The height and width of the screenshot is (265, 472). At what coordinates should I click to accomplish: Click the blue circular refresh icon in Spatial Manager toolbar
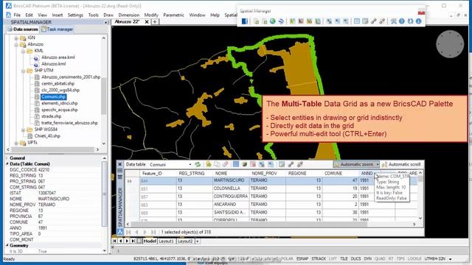tap(410, 21)
